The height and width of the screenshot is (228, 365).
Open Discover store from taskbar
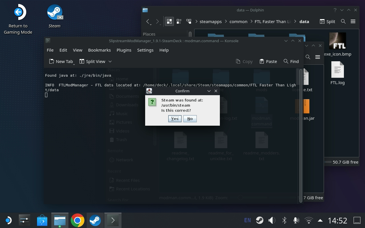coord(42,220)
